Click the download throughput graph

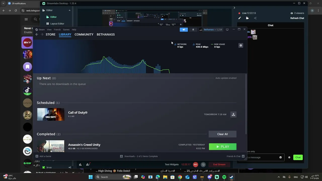tap(126, 65)
